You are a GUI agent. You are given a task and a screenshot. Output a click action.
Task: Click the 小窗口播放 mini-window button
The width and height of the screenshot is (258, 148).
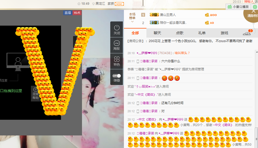coord(238,7)
